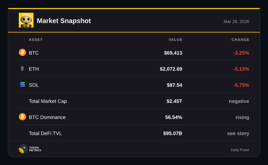This screenshot has height=165, width=268.
Task: Click the ETH change -5.13%
Action: pos(241,69)
